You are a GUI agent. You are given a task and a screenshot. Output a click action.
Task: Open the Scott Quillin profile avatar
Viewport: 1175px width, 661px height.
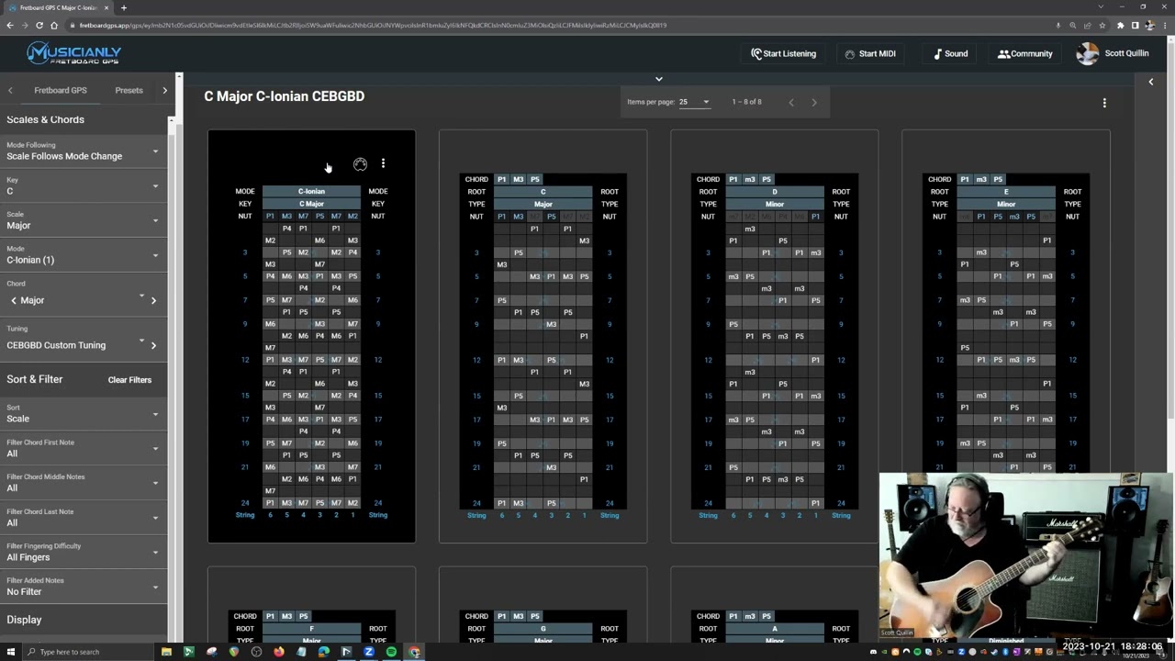(x=1087, y=53)
